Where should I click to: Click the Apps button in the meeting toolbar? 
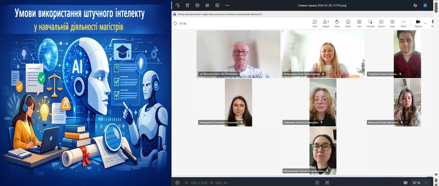[392, 23]
